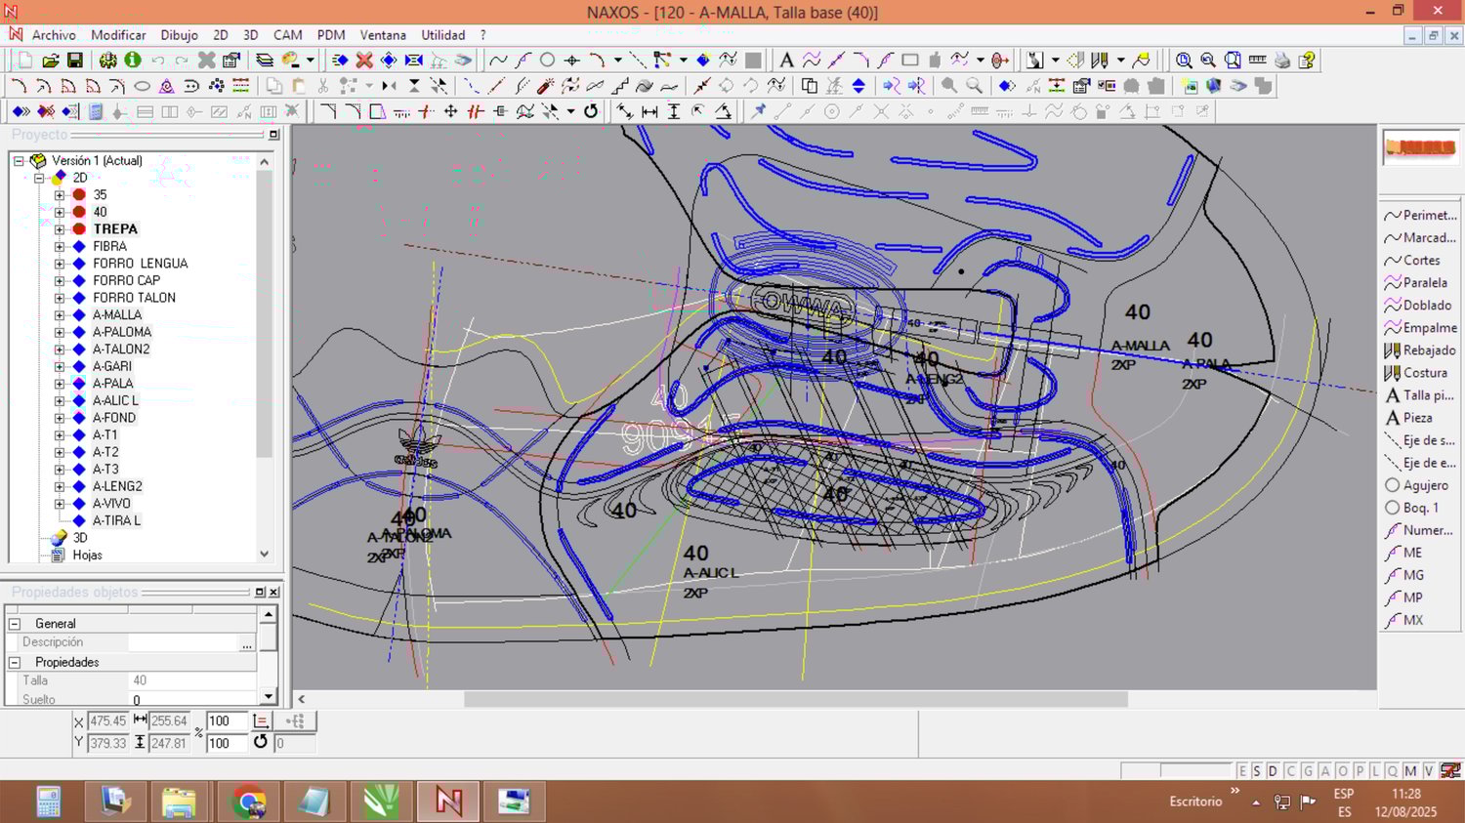This screenshot has width=1465, height=823.
Task: Open the CAM menu
Action: [x=287, y=35]
